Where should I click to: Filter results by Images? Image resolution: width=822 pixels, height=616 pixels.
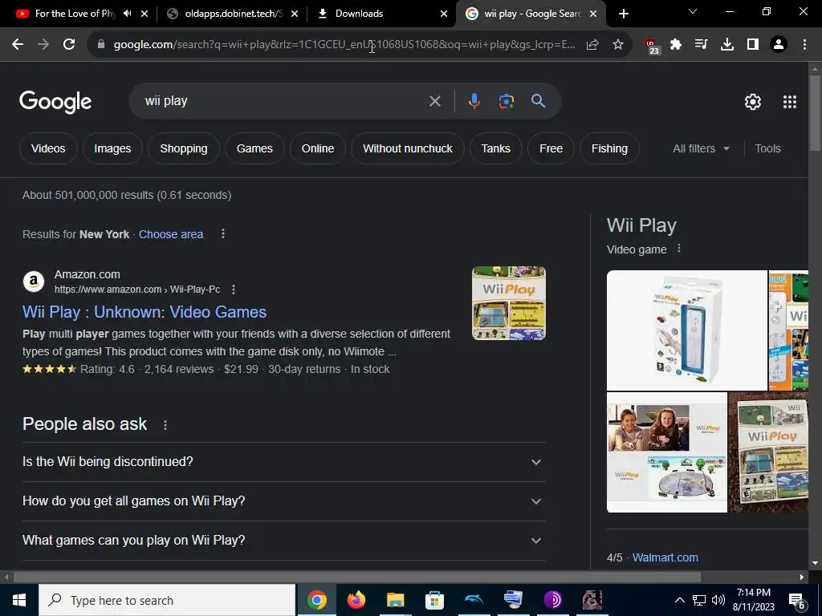[x=112, y=148]
